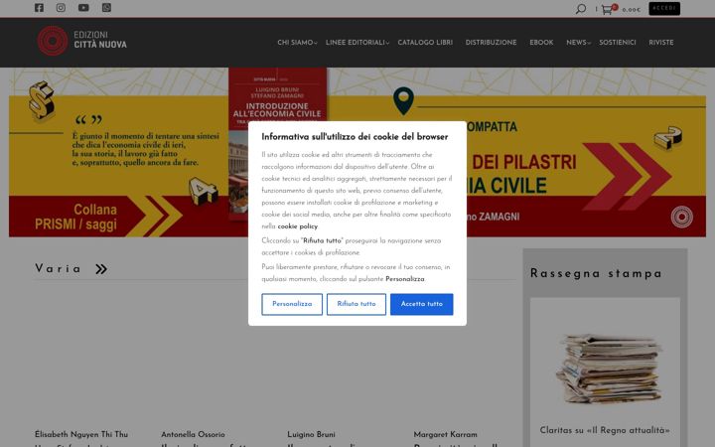Open the Riviste menu item
Image resolution: width=715 pixels, height=447 pixels.
pyautogui.click(x=661, y=43)
